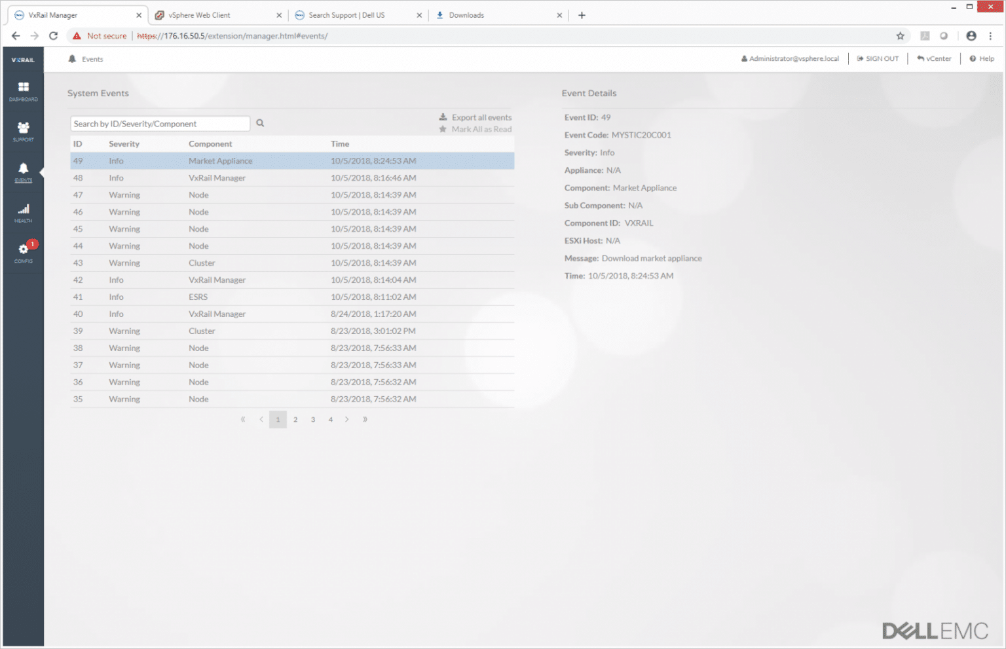The image size is (1006, 649).
Task: Select event 44 Warning Node row
Action: click(292, 246)
